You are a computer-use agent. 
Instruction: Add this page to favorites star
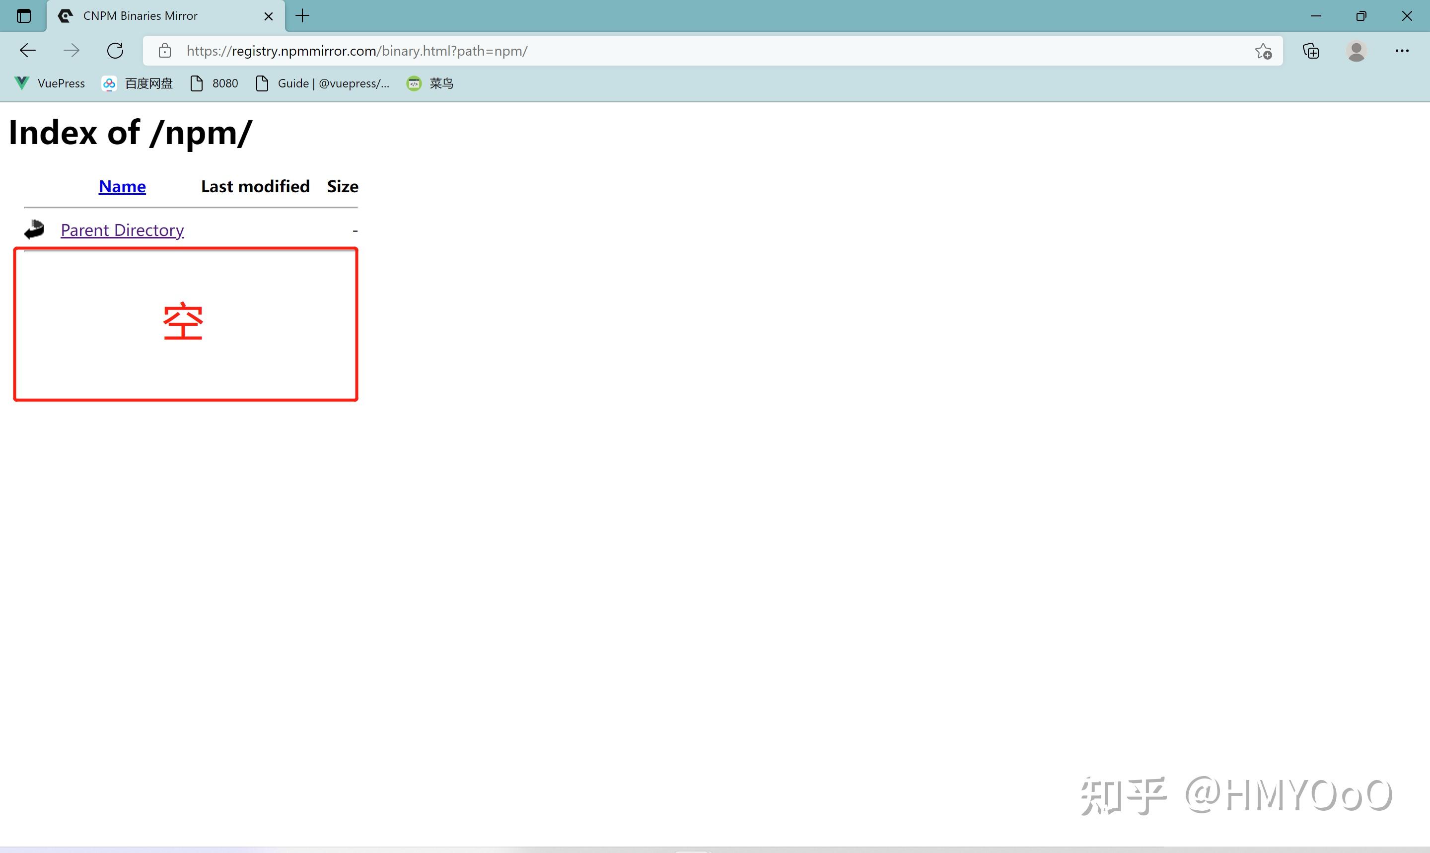click(x=1263, y=51)
